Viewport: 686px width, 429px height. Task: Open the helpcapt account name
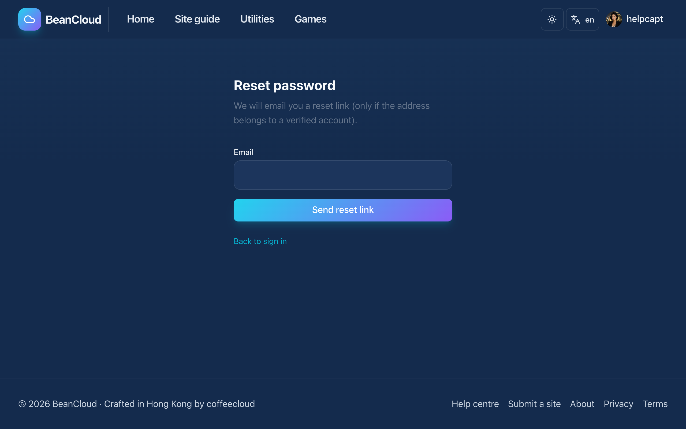point(645,19)
